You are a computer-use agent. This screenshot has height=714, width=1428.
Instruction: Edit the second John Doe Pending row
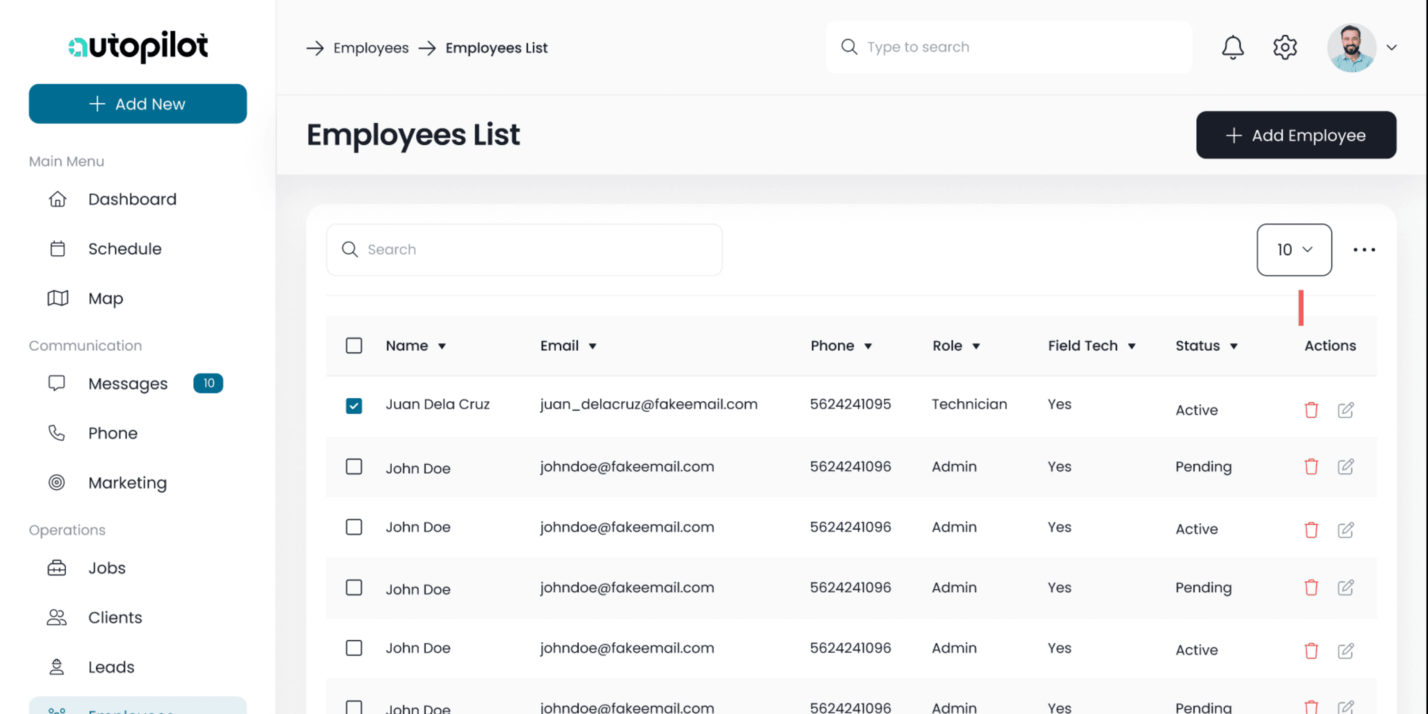click(x=1345, y=587)
